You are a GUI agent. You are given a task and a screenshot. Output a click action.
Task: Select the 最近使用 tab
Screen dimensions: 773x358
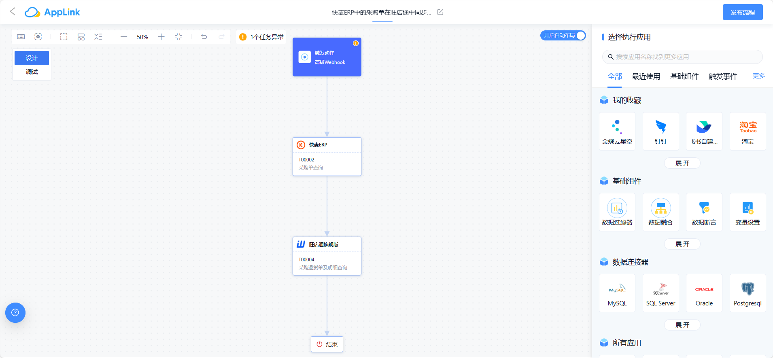(x=646, y=76)
